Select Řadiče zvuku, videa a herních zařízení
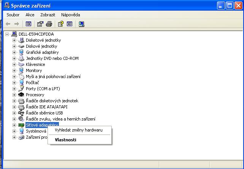The width and height of the screenshot is (244, 169). point(60,119)
